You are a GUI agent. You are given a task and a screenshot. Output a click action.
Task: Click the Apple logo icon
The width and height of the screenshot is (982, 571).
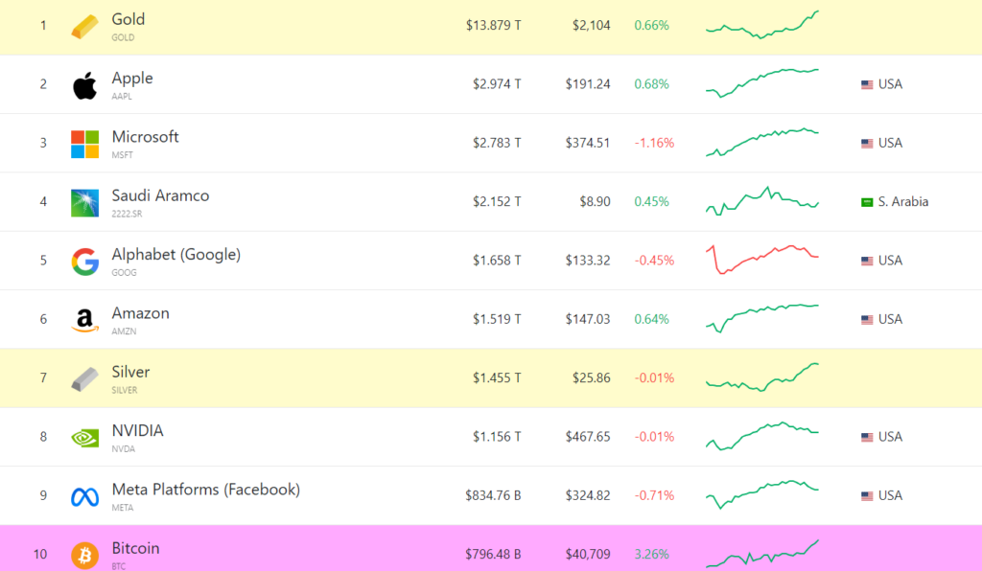[x=84, y=85]
